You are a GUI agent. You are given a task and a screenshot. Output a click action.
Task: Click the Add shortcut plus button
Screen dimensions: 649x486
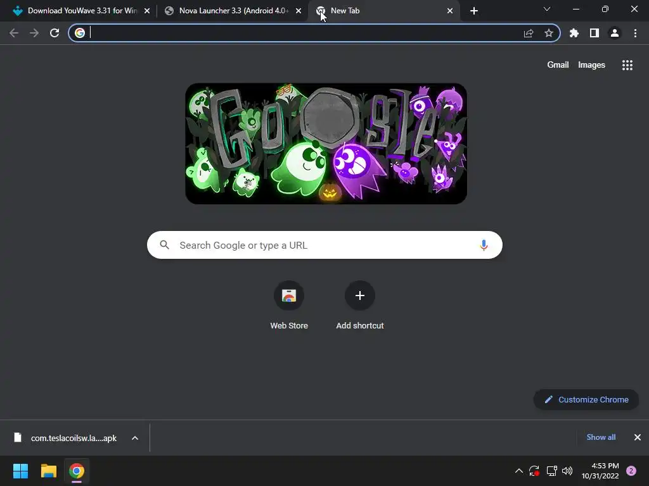360,296
